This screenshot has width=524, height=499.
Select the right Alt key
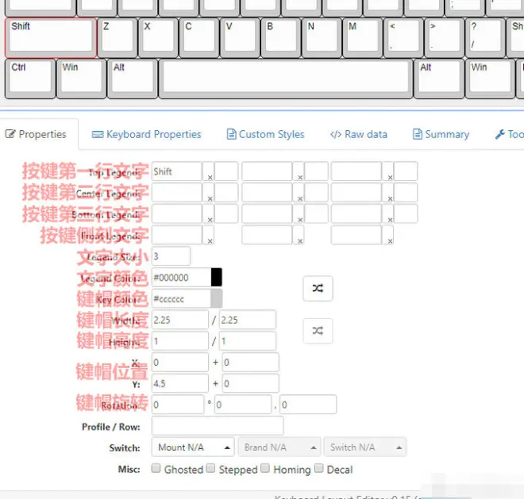(439, 79)
